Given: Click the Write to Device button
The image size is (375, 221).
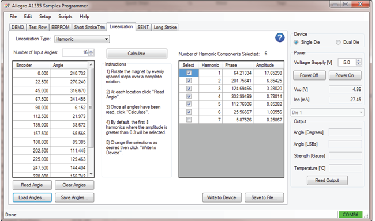Looking at the screenshot, I should [x=222, y=197].
